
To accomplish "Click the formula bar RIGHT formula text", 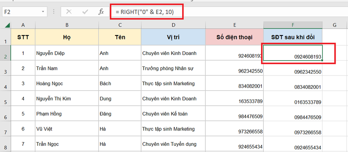I will [x=145, y=12].
